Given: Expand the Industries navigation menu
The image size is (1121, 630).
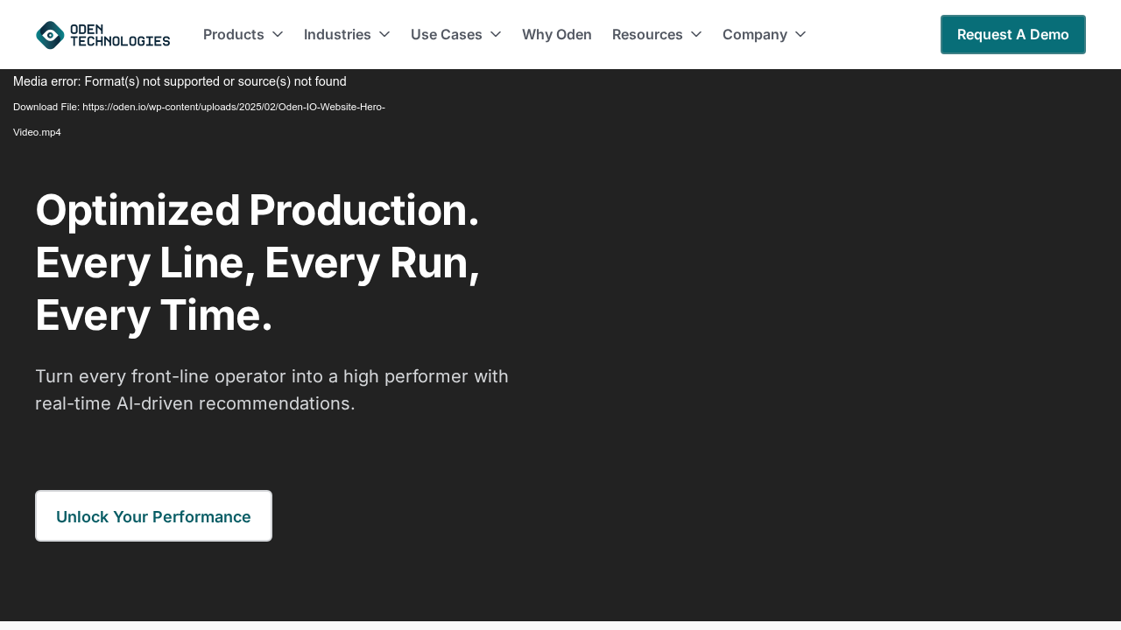Looking at the screenshot, I should pos(384,33).
